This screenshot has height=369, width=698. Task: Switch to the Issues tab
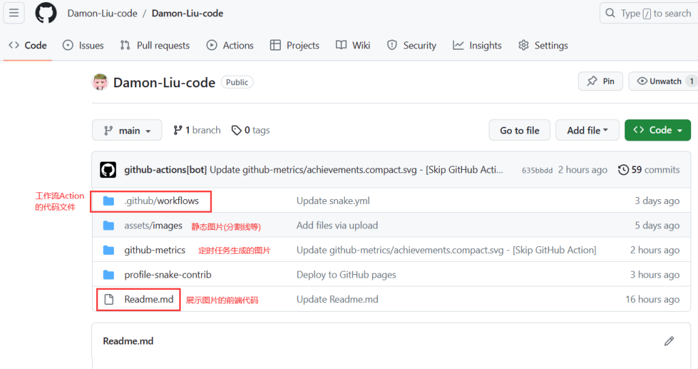[x=83, y=46]
